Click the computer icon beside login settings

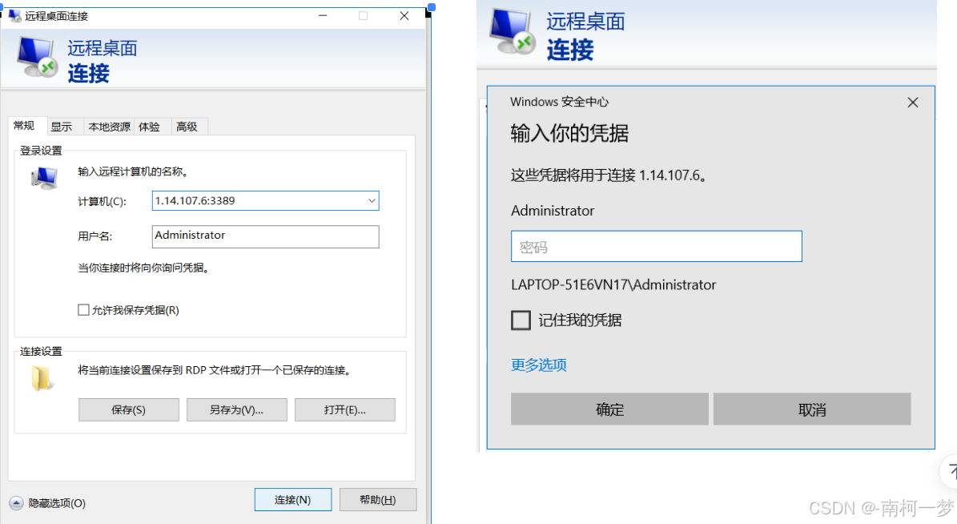click(x=45, y=178)
